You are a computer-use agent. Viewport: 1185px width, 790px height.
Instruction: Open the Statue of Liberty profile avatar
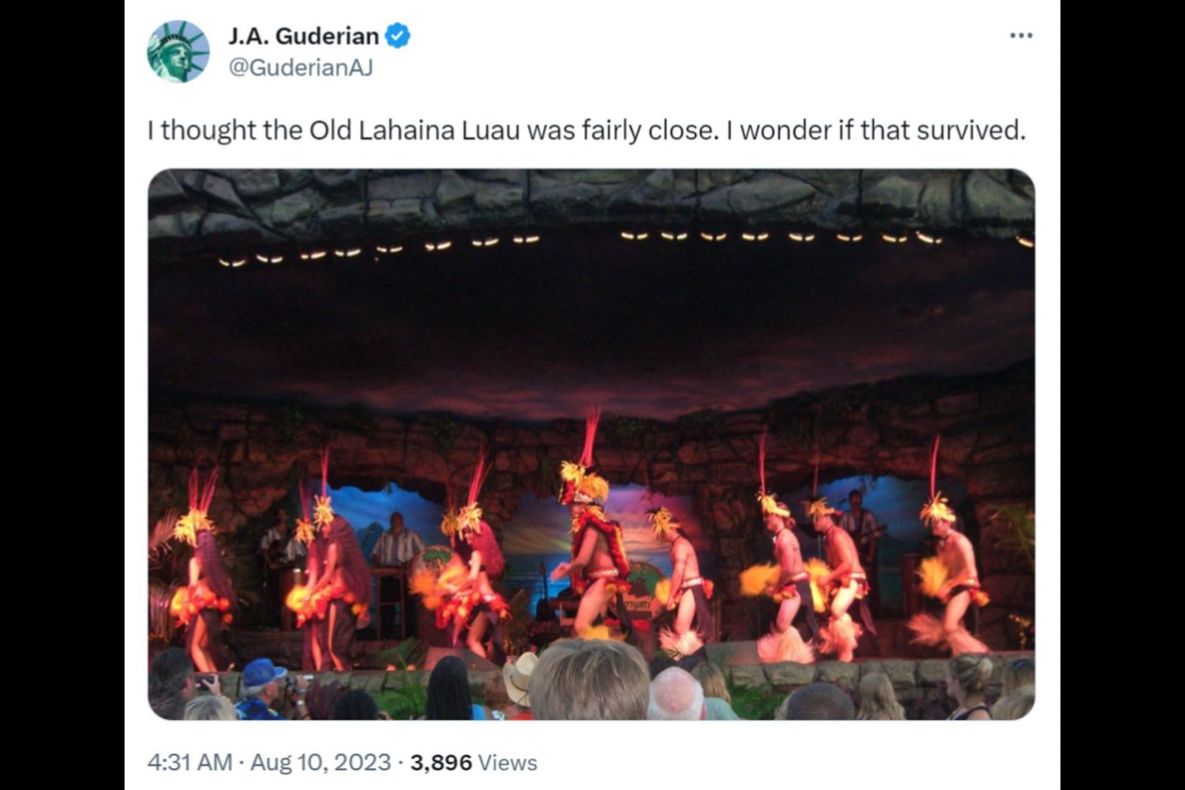(x=178, y=51)
